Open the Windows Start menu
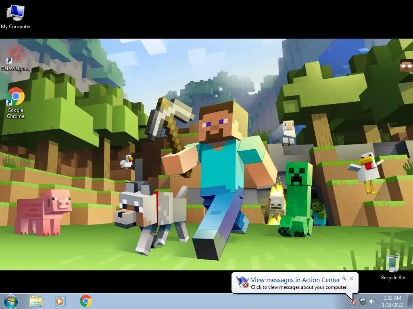Viewport: 413px width, 309px height. [11, 301]
